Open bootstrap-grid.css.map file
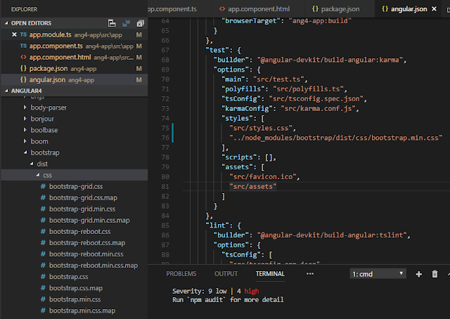 pyautogui.click(x=83, y=197)
